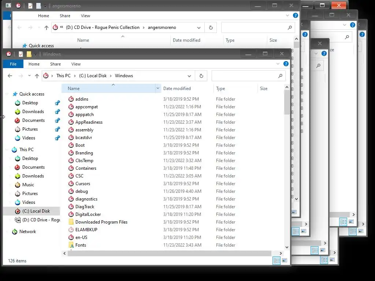Click the Downloaded Program Files folder icon
This screenshot has width=375, height=281.
[x=71, y=222]
